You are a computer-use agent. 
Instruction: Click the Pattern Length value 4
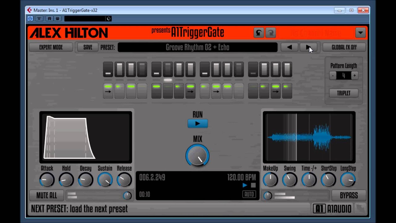tap(343, 75)
